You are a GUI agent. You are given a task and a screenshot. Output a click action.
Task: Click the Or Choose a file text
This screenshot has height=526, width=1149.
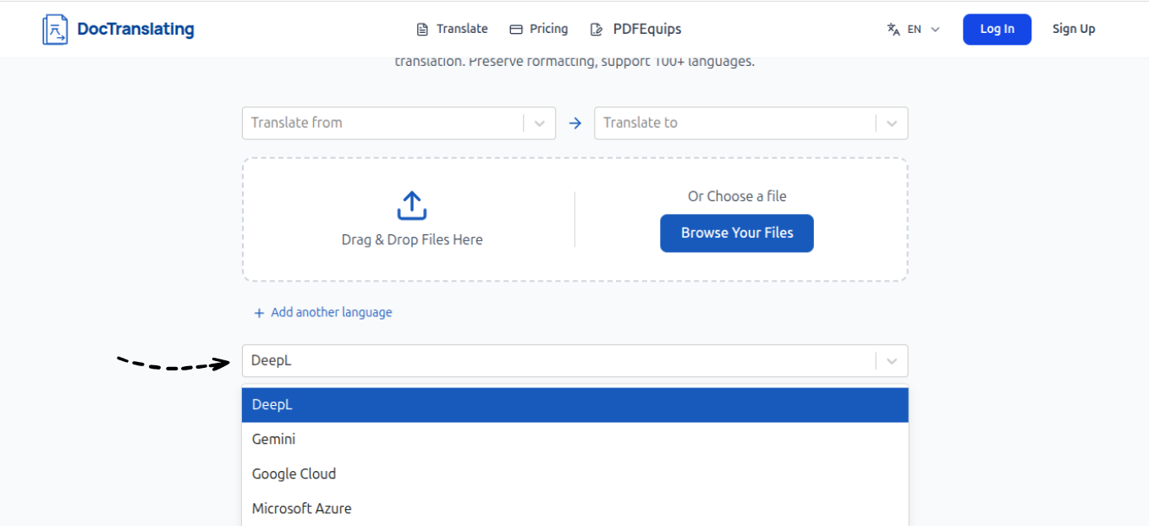pyautogui.click(x=737, y=196)
